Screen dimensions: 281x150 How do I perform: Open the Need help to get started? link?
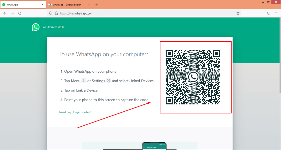(75, 112)
